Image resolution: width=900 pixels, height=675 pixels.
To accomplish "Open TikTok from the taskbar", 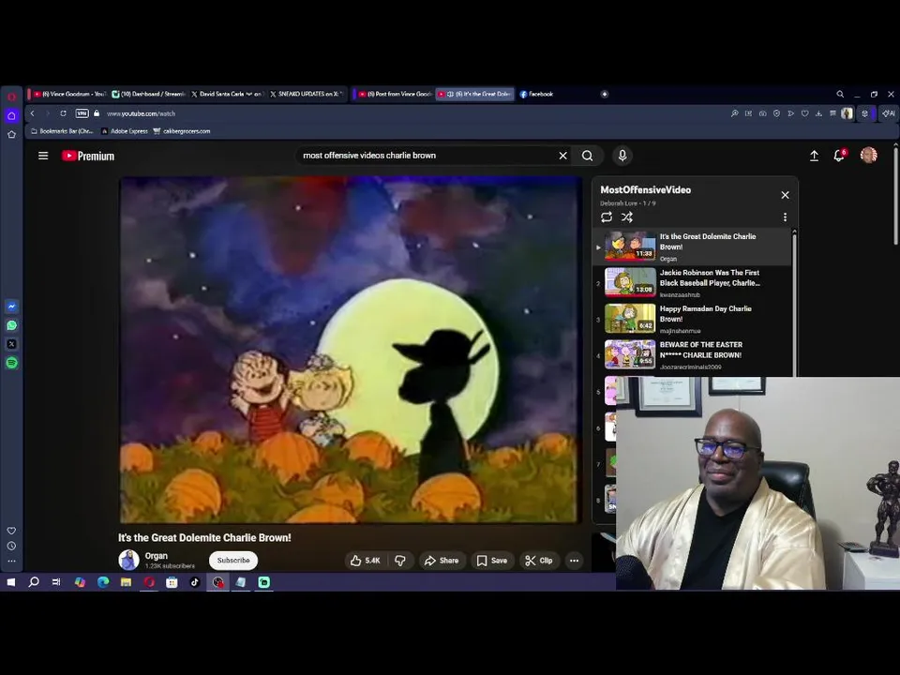I will 195,582.
